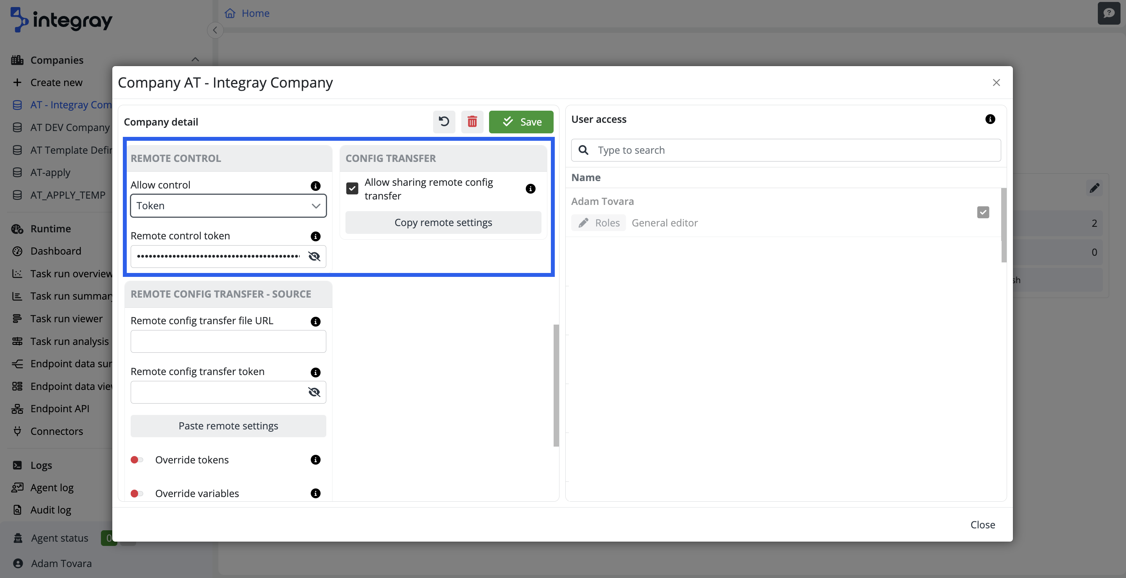Click info icon next to Allow control
The width and height of the screenshot is (1126, 578).
click(x=315, y=186)
